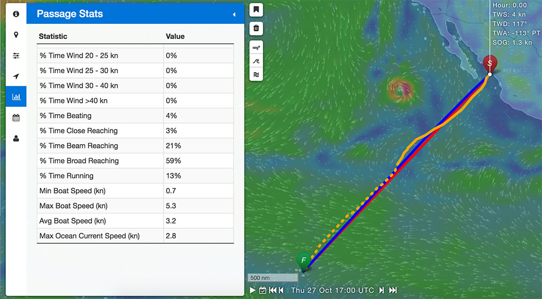Select the % Time Running row
This screenshot has width=542, height=299.
tap(135, 175)
